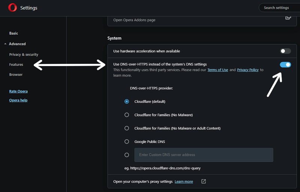Enable hardware acceleration toggle
Screen dimensions: 300x192
[285, 51]
